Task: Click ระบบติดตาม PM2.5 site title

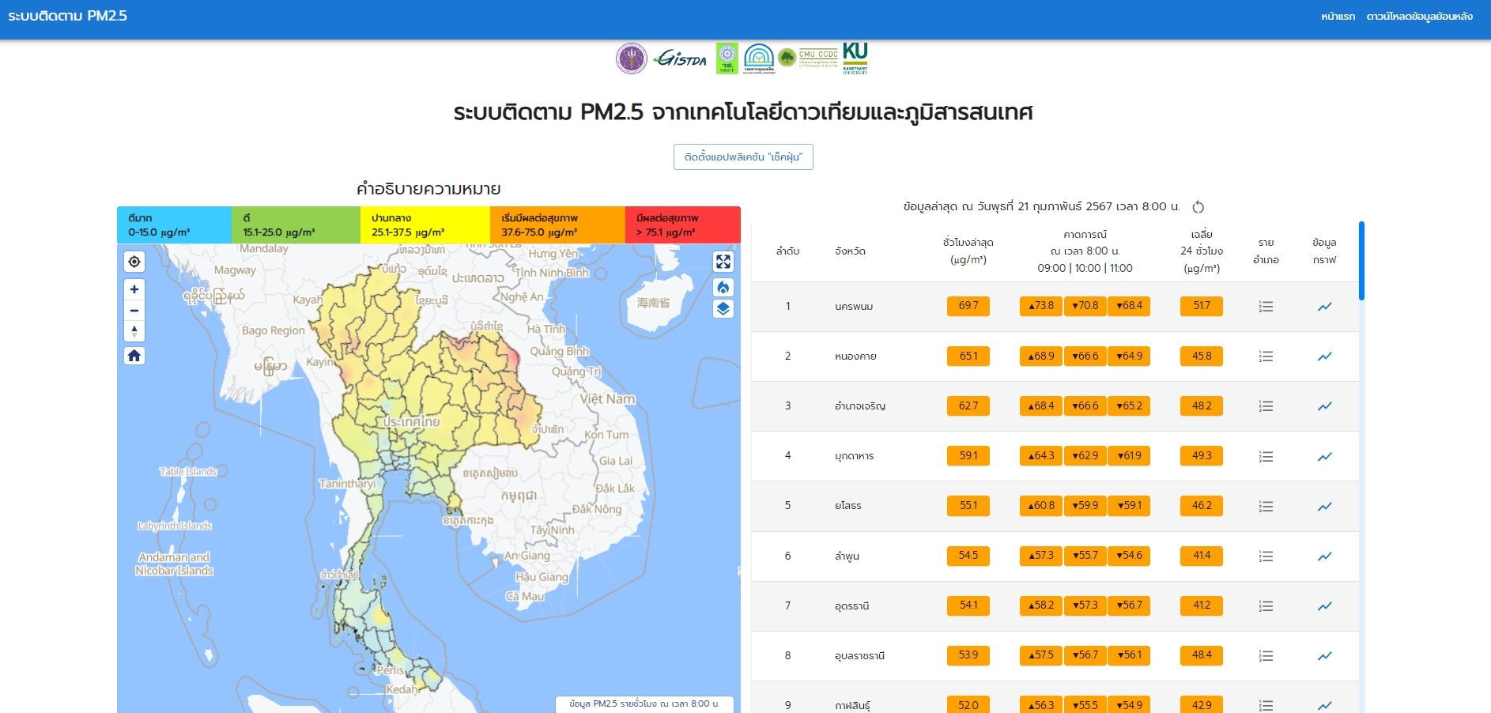Action: point(67,16)
